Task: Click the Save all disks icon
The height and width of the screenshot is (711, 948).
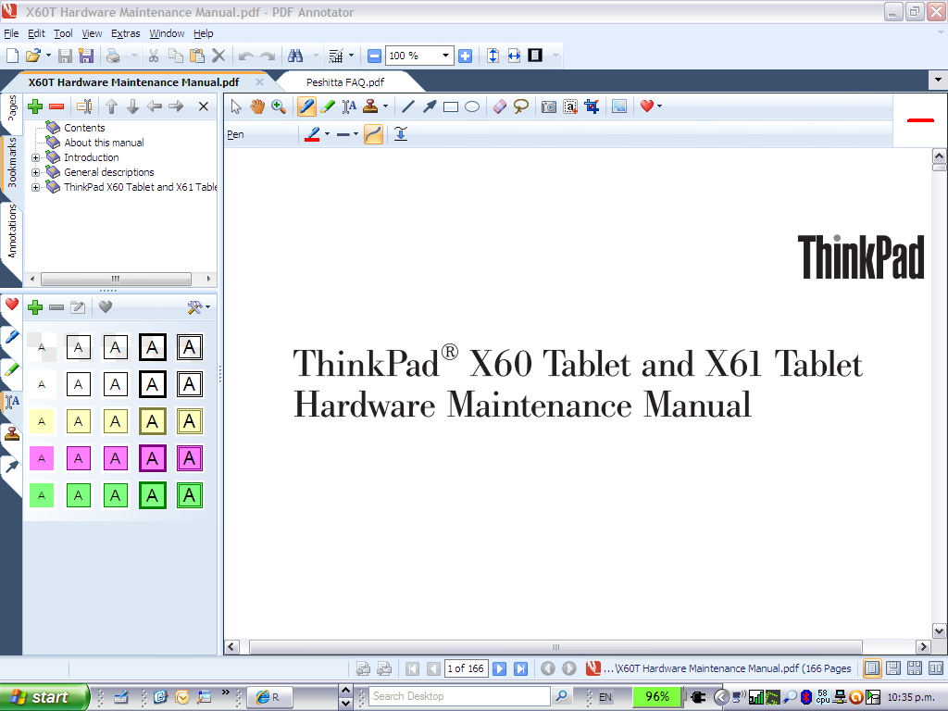Action: pyautogui.click(x=86, y=56)
